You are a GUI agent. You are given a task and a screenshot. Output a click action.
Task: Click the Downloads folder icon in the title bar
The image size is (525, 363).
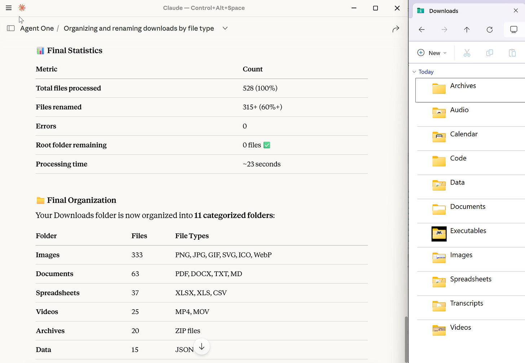coord(420,11)
